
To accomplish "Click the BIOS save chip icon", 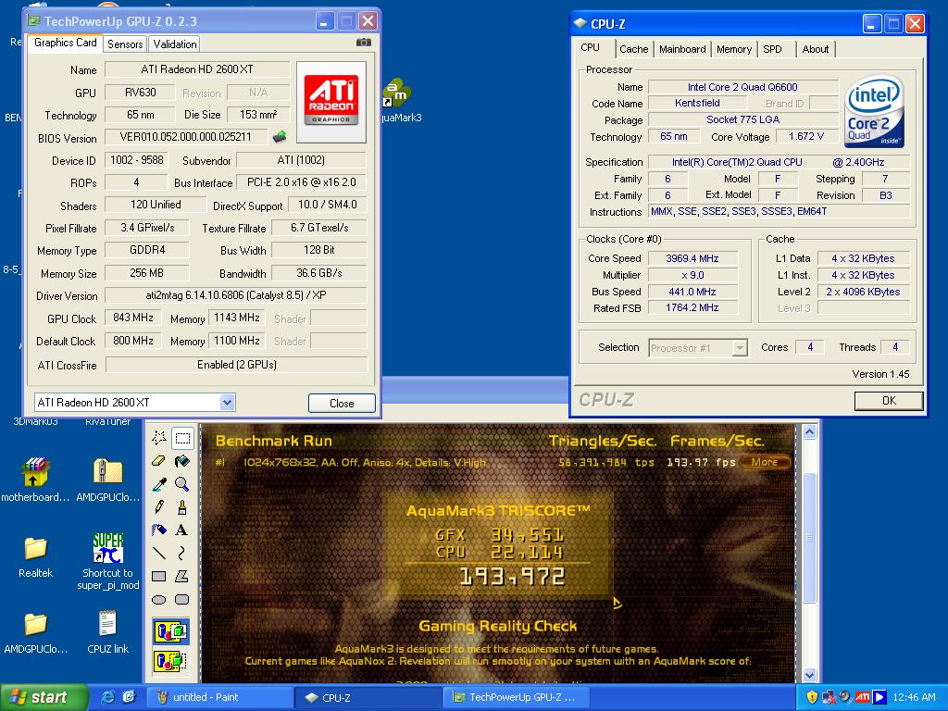I will tap(280, 137).
